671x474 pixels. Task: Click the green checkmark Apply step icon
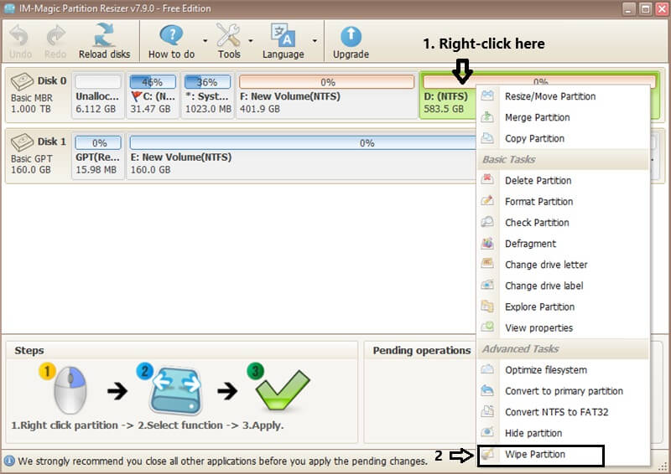[282, 389]
